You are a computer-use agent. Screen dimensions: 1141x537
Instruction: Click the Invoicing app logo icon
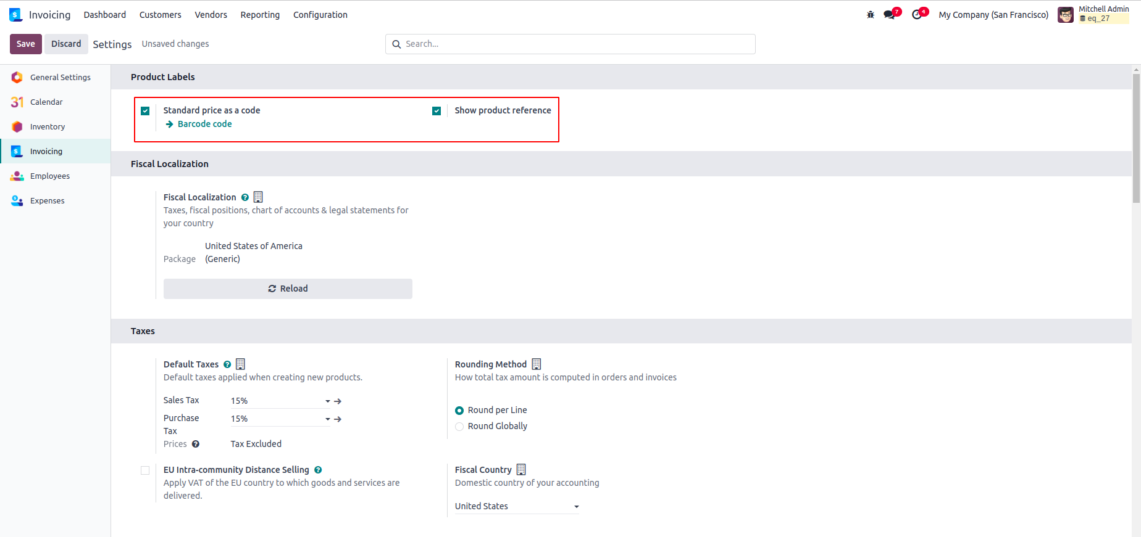(x=16, y=15)
